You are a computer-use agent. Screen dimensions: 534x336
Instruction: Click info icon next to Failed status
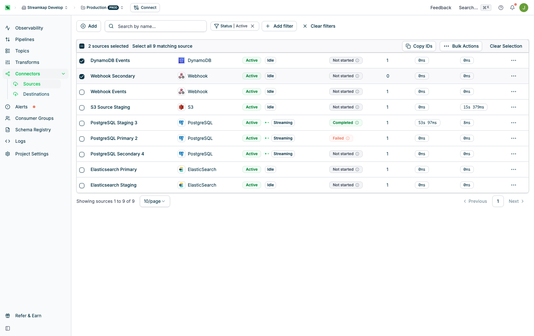point(348,138)
